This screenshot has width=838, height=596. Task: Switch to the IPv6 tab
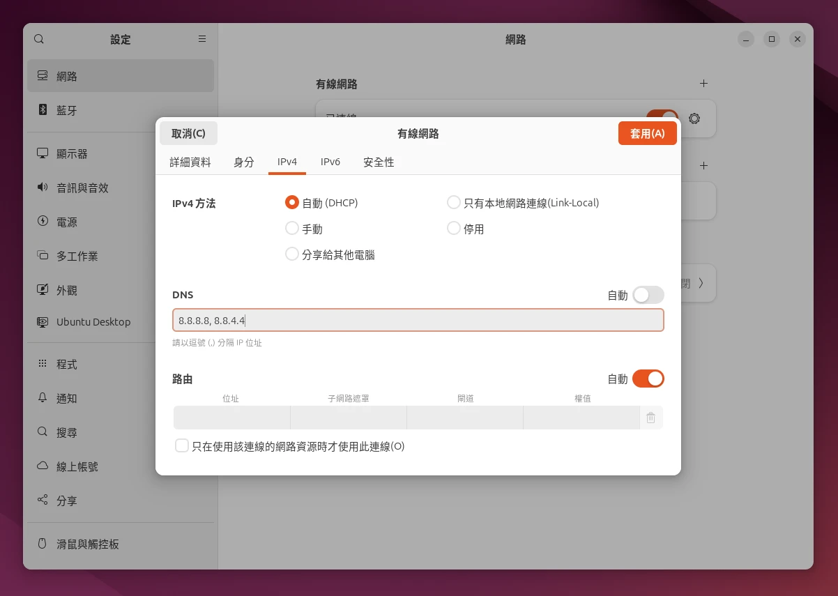330,162
